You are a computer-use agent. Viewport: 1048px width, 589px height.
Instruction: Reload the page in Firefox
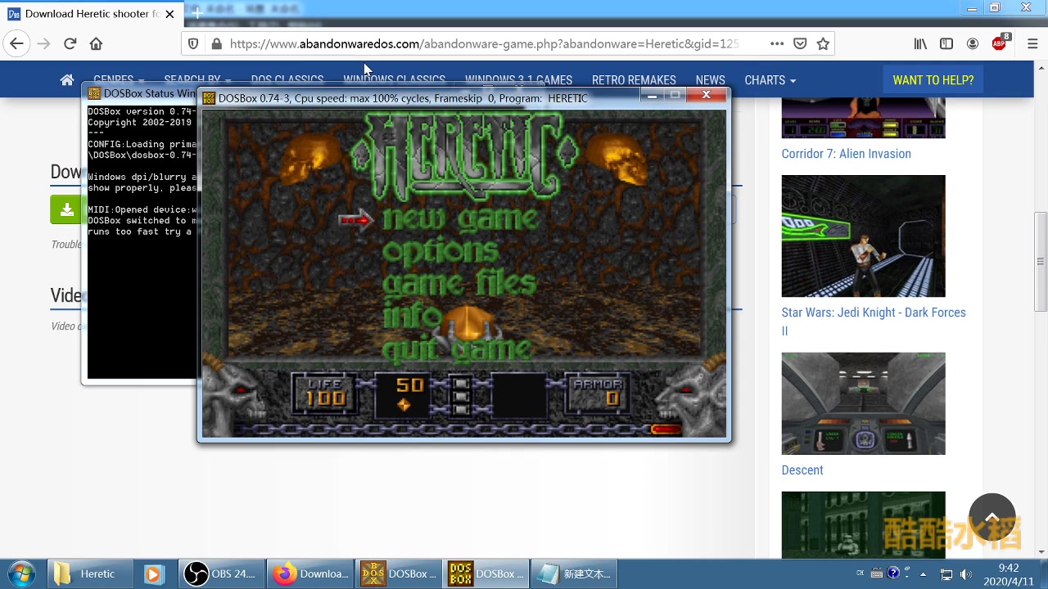click(70, 43)
